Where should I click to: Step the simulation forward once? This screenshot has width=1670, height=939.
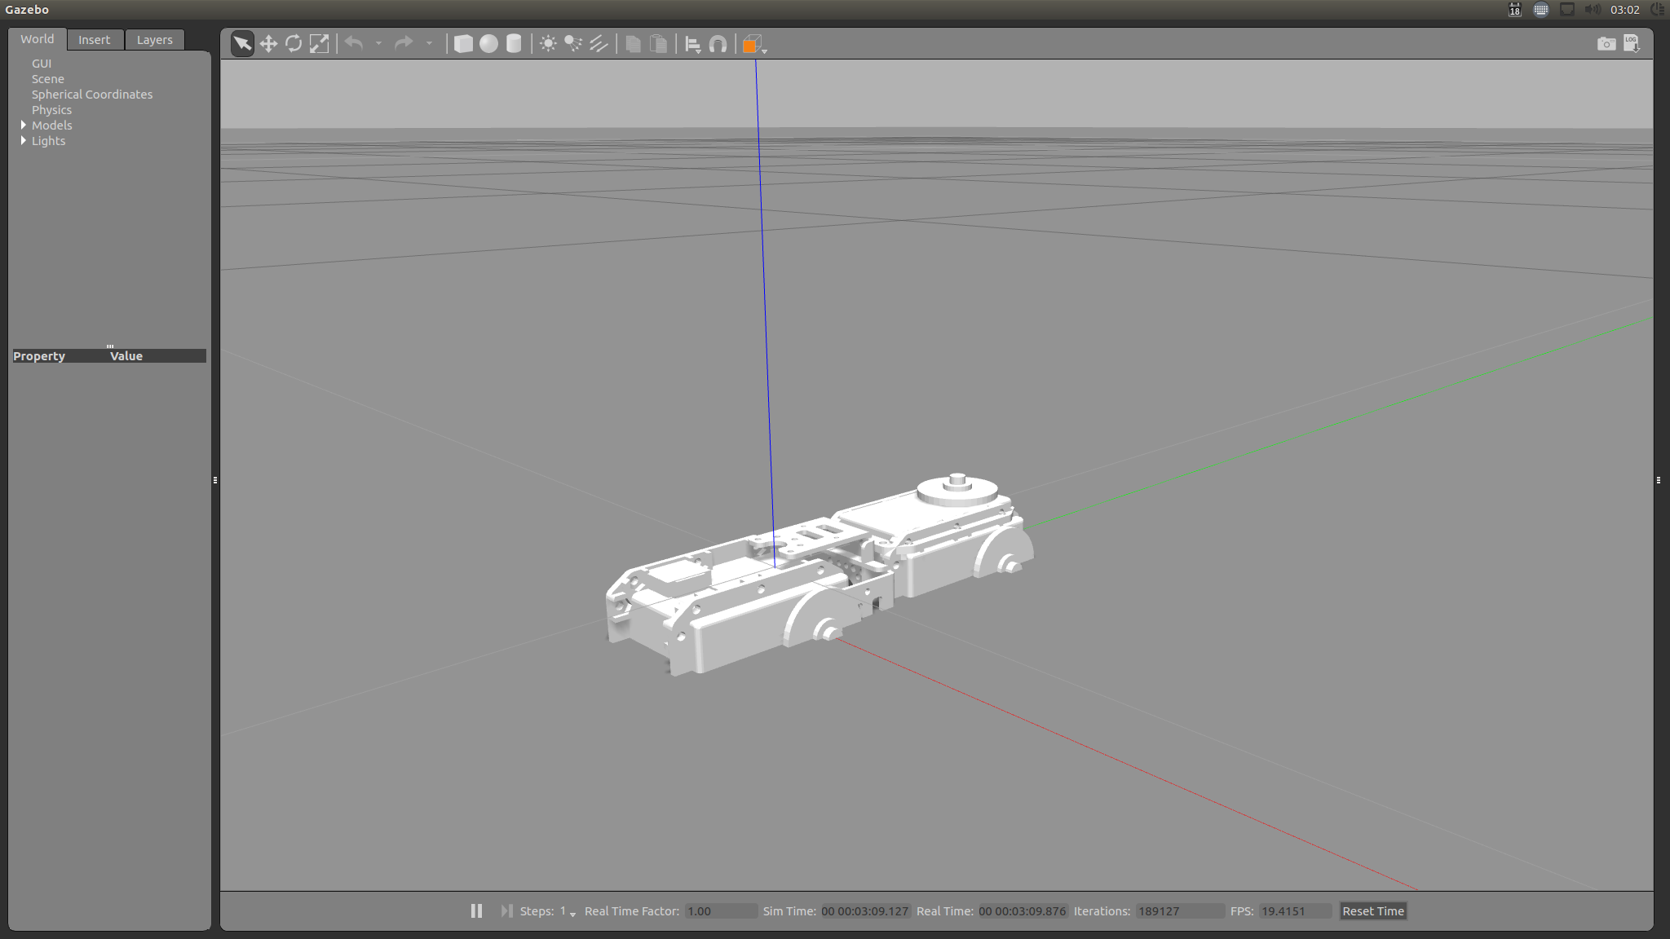point(506,910)
